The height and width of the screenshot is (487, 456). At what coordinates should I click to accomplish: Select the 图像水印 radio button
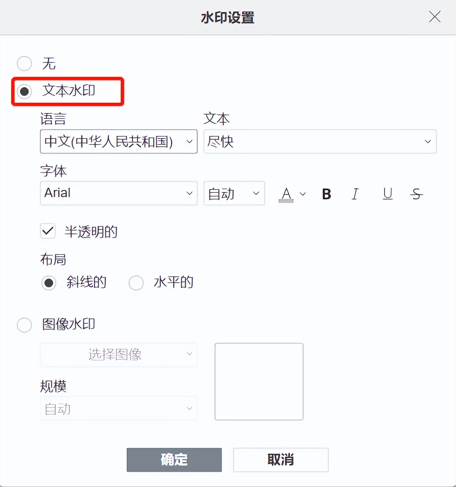pos(24,325)
